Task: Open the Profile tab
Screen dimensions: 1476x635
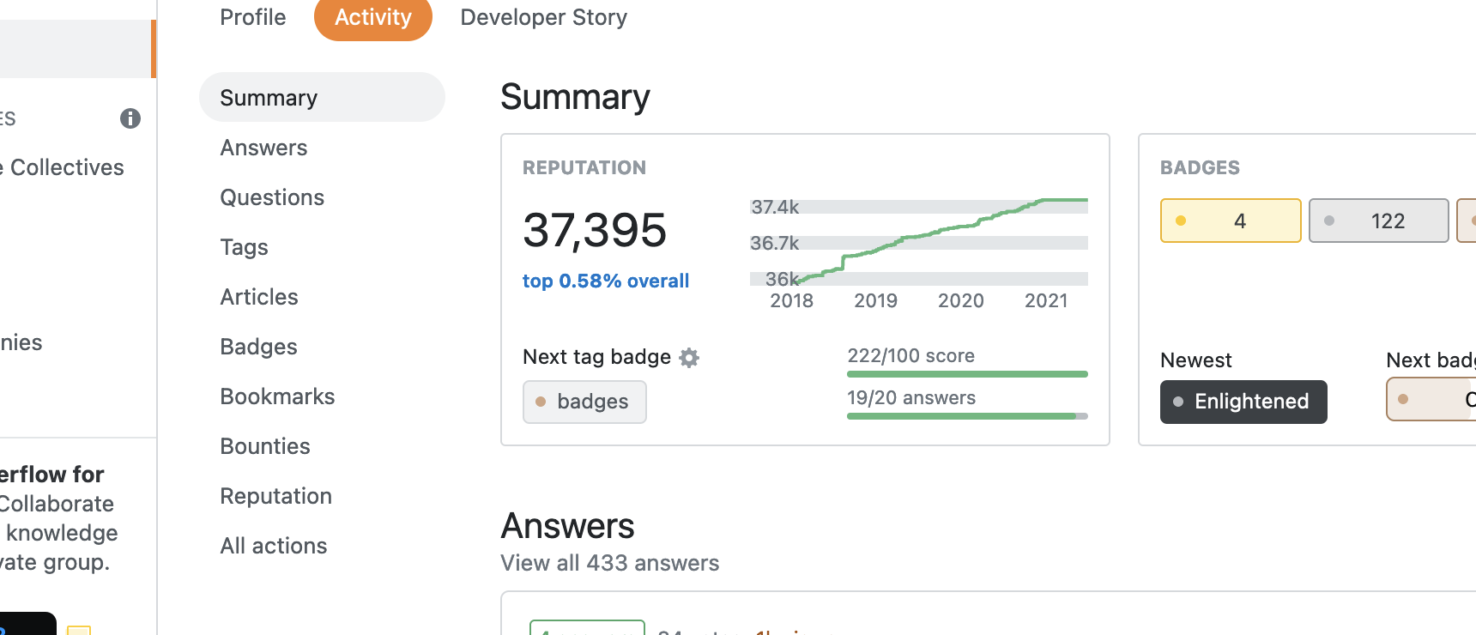Action: [252, 17]
